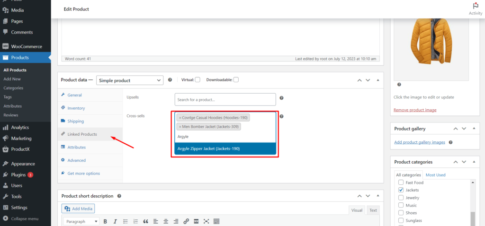Check the Fast Food category
Viewport: 485px width, 226px height.
tap(401, 183)
